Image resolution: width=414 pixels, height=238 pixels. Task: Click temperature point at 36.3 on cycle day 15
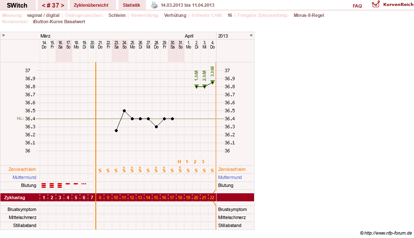[x=156, y=127]
